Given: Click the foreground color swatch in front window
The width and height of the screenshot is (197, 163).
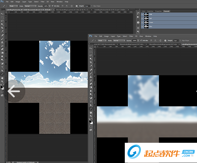Looking at the screenshot, I should [x=90, y=121].
